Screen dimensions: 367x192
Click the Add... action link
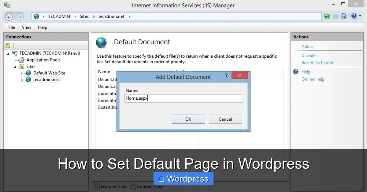pos(307,46)
